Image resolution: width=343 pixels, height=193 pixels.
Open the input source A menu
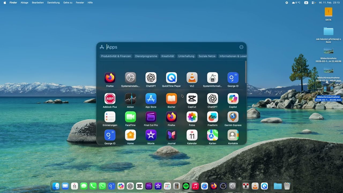coord(306,2)
